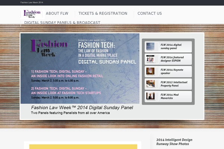
Task: Click 'Two Panels featuring Panelists from all over America'
Action: (70, 113)
